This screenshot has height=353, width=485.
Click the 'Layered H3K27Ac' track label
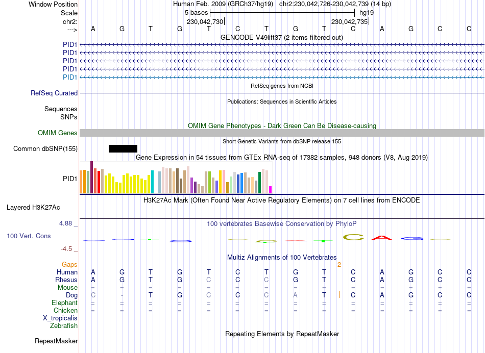tap(33, 208)
